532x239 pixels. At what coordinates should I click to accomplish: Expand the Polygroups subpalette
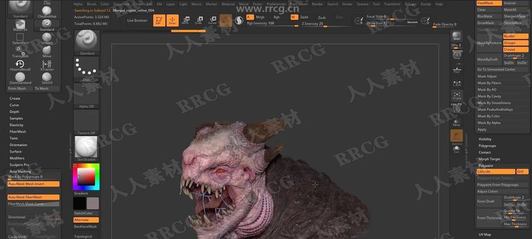pyautogui.click(x=487, y=146)
